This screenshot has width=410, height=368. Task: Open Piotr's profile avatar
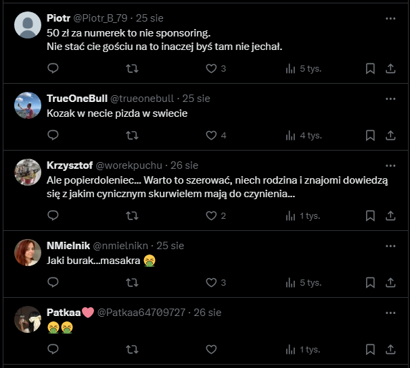pyautogui.click(x=28, y=26)
